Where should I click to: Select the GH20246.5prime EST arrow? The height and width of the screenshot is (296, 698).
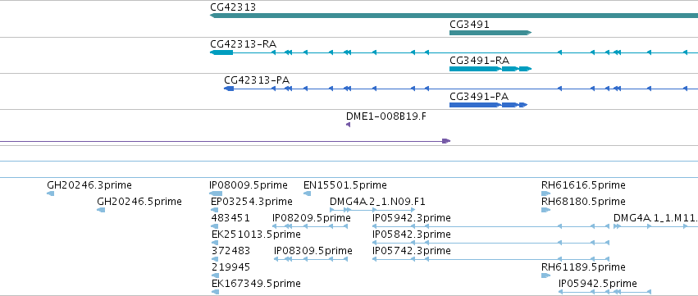pyautogui.click(x=101, y=210)
